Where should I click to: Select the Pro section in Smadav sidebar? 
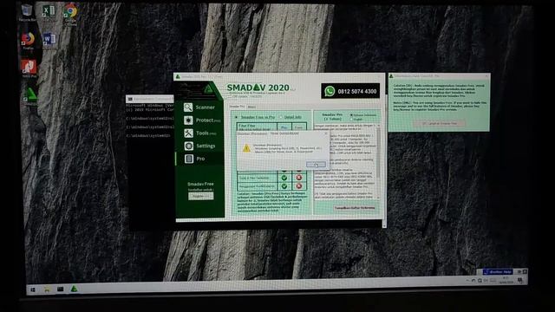[x=199, y=159]
